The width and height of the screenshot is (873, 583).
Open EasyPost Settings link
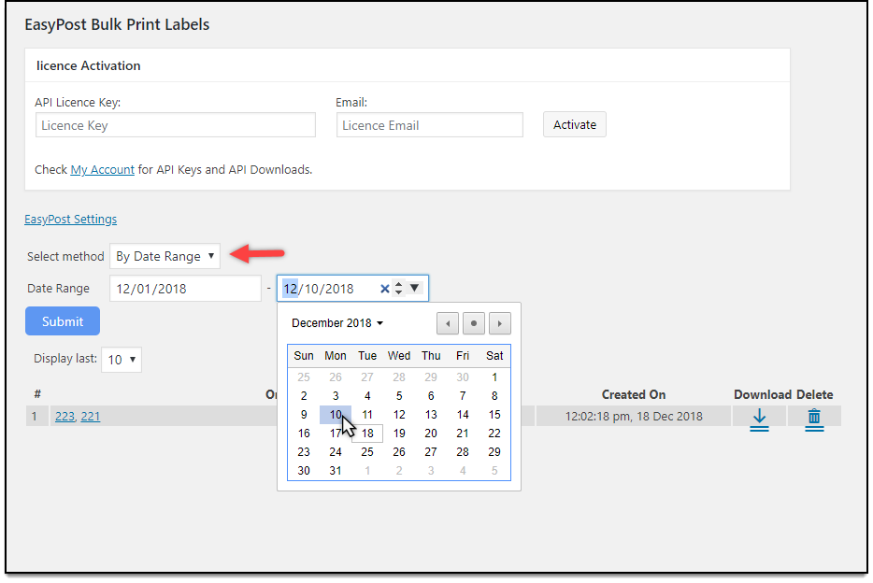[x=71, y=220]
